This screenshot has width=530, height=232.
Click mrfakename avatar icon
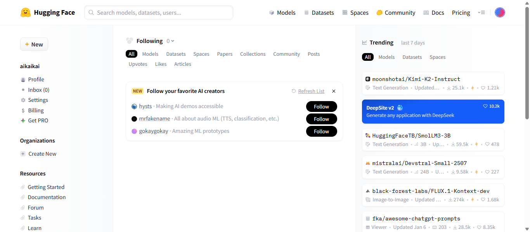pyautogui.click(x=134, y=119)
